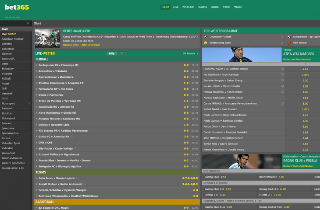Viewport: 320px width, 210px height.
Task: Click the Nähere Infos link
Action: pyautogui.click(x=71, y=45)
